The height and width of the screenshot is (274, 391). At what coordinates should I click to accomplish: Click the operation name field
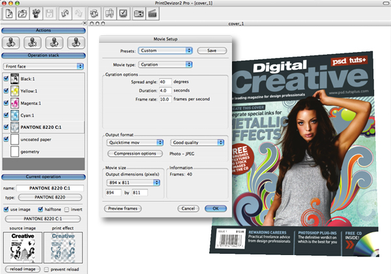50,188
